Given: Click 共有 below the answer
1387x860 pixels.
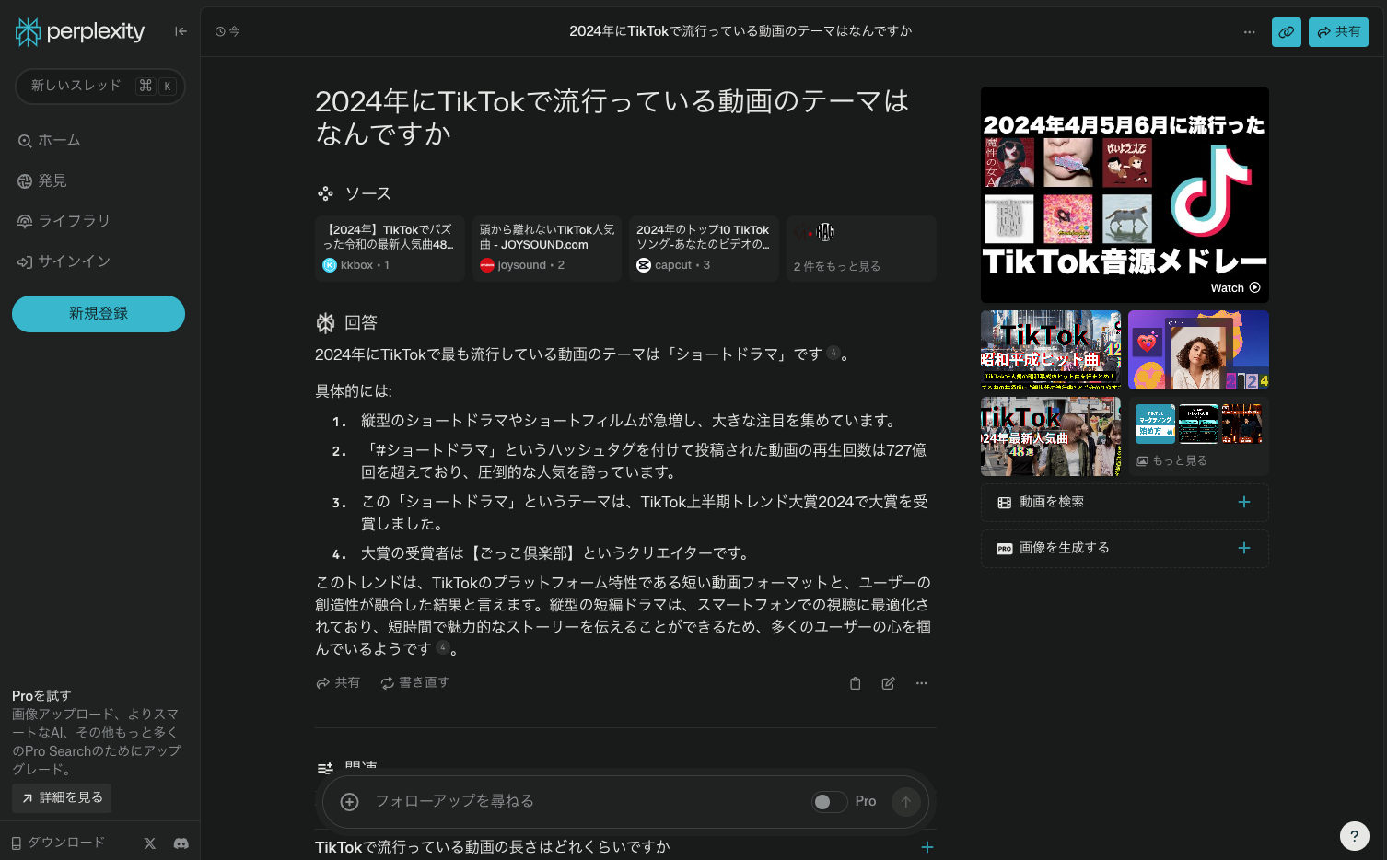Looking at the screenshot, I should coord(338,683).
